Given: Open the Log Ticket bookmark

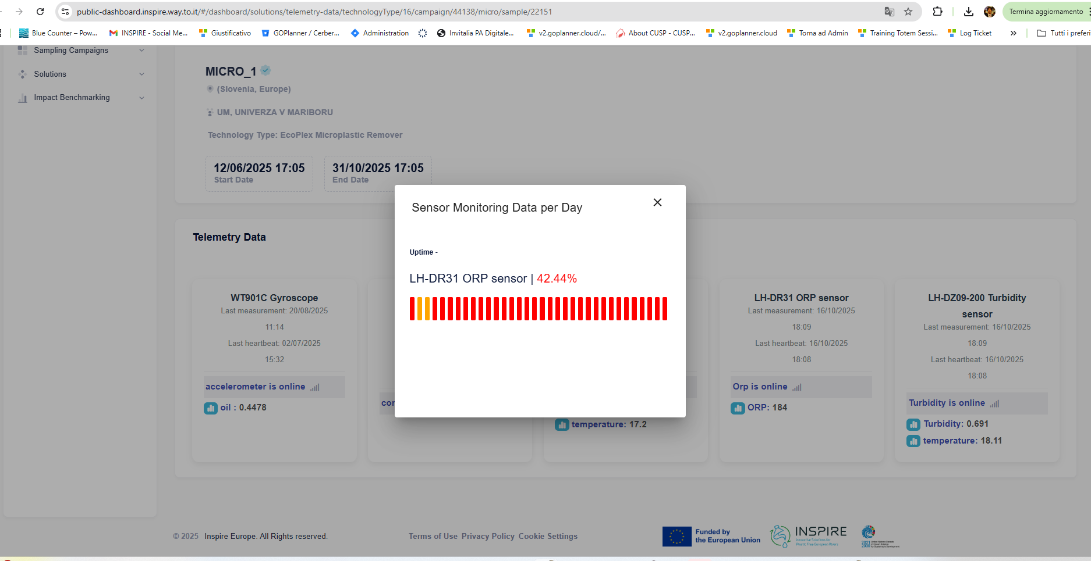Looking at the screenshot, I should (970, 33).
